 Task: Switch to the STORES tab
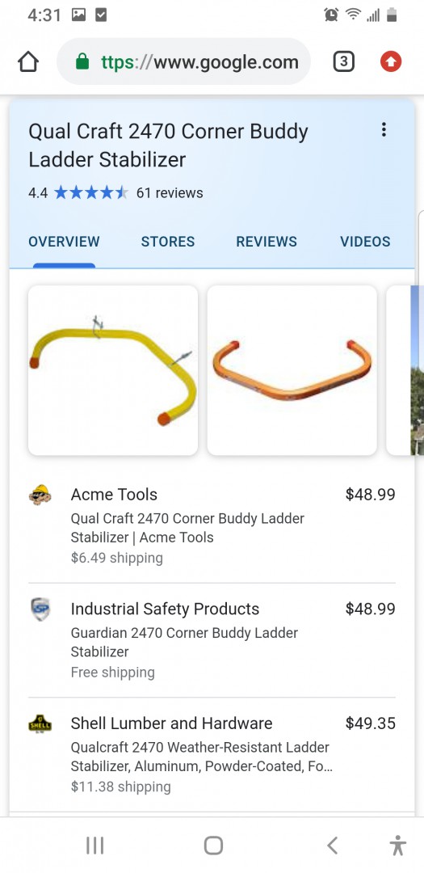point(168,242)
